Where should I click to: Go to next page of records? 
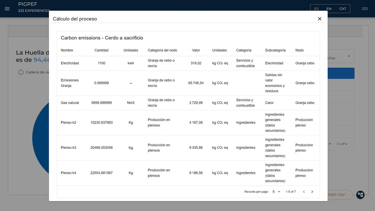[x=312, y=192]
